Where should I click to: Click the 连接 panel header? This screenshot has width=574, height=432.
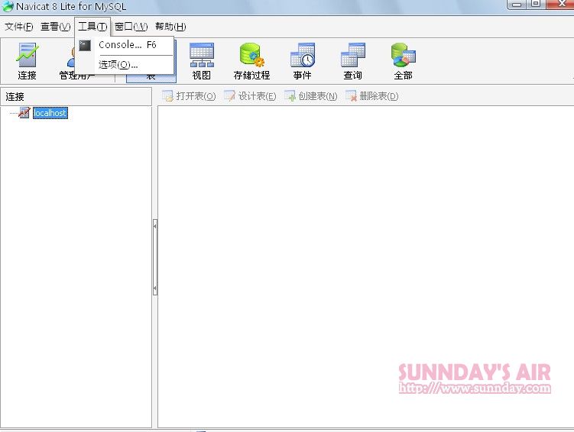click(x=76, y=97)
